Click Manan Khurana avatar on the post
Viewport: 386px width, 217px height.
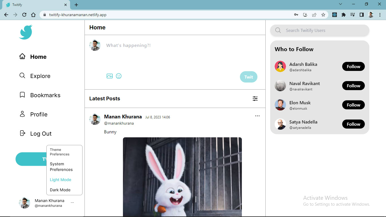tap(95, 119)
